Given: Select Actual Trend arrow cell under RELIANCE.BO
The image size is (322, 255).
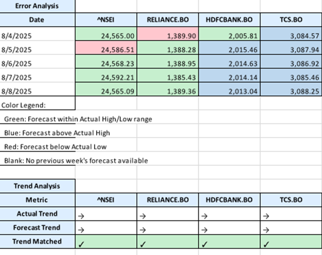Looking at the screenshot, I should coord(168,214).
